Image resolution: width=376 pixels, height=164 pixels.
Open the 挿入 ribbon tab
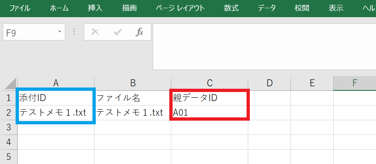95,8
